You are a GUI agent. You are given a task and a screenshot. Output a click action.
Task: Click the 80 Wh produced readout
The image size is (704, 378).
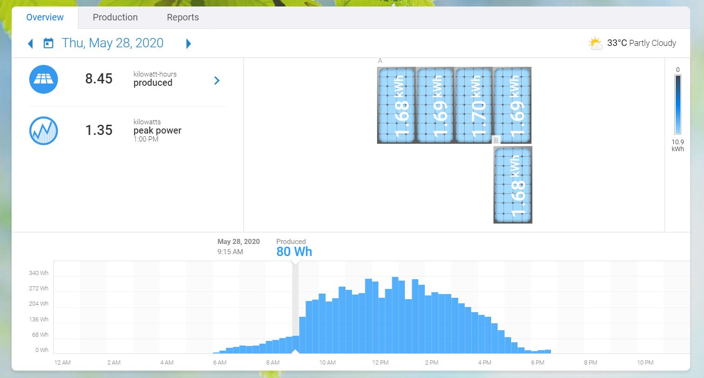click(294, 252)
